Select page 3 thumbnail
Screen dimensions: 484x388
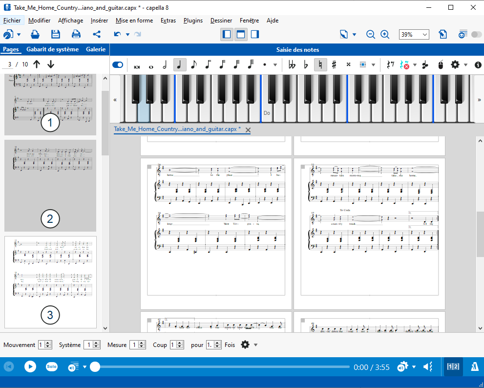point(50,282)
